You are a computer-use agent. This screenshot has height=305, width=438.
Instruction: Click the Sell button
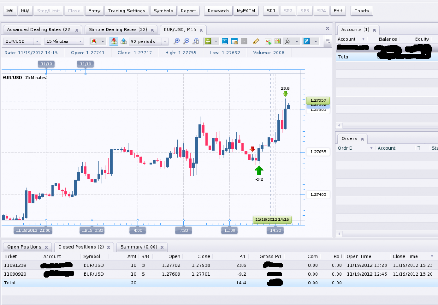coord(11,11)
